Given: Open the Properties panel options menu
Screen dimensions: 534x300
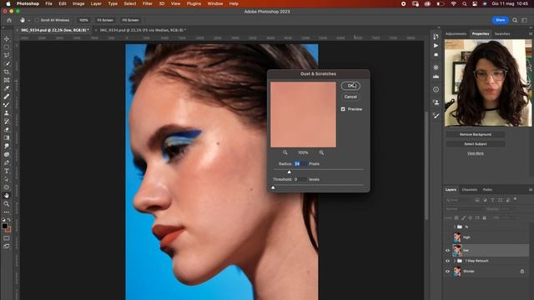Looking at the screenshot, I should click(531, 33).
